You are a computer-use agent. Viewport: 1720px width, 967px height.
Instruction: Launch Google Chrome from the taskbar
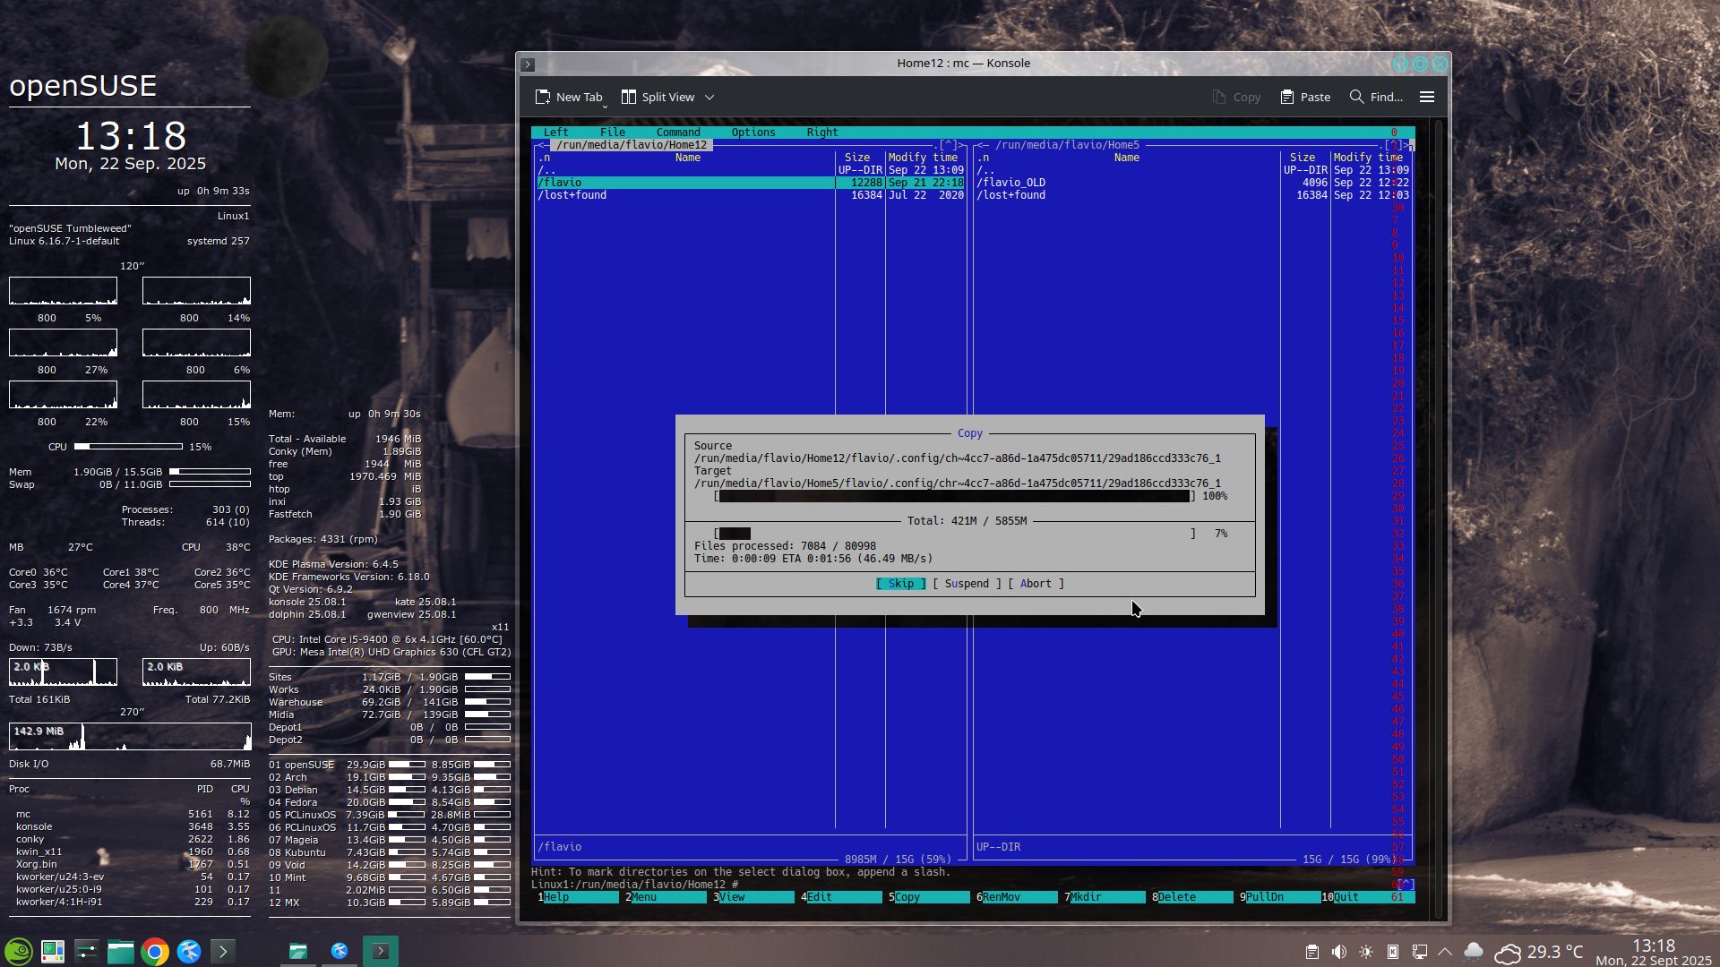(155, 951)
